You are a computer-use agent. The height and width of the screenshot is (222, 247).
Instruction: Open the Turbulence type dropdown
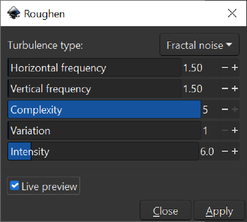199,45
